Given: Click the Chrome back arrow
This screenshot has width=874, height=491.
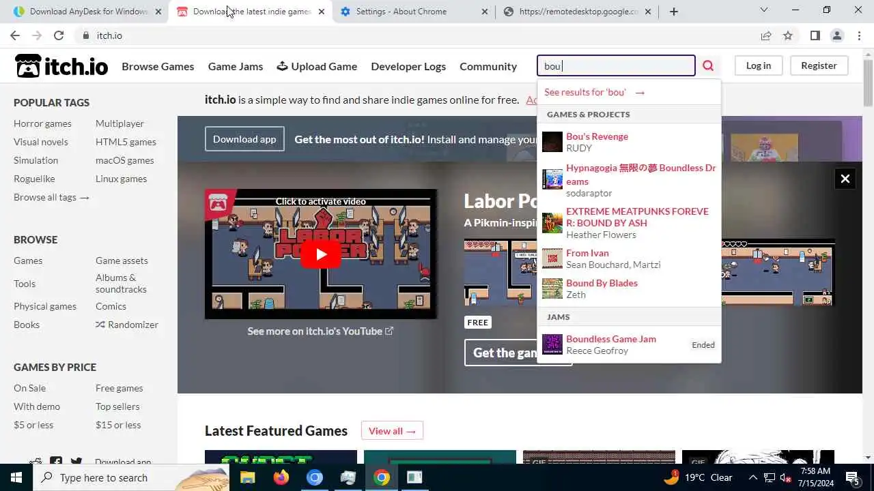Looking at the screenshot, I should [x=15, y=35].
